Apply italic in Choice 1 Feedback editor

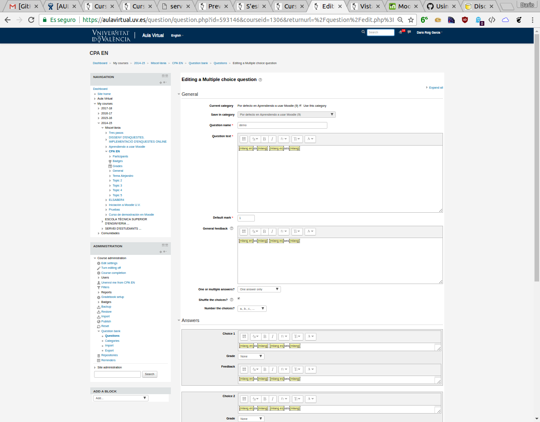[x=273, y=369]
